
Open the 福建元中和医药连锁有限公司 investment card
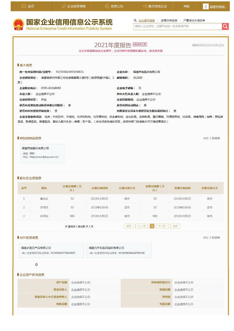tap(119, 250)
